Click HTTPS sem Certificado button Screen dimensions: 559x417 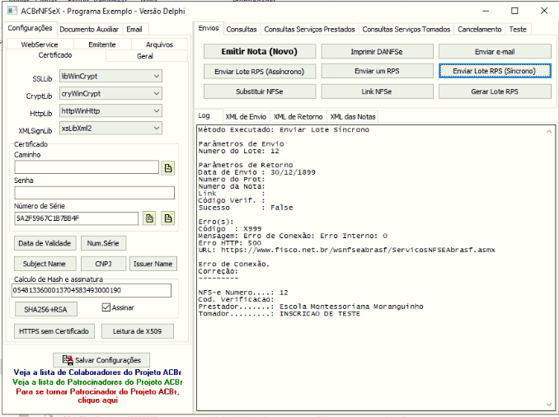(54, 331)
